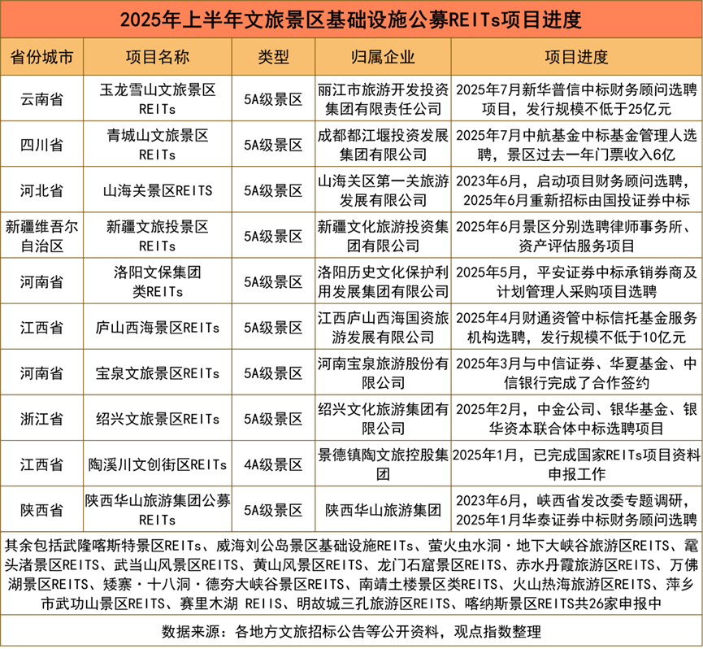Viewport: 703px width, 649px height.
Task: Click '山海关区第一关旅游发展有限公司' cell
Action: click(x=383, y=190)
